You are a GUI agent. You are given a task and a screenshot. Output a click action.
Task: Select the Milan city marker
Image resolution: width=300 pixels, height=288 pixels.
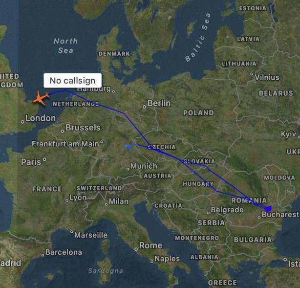[x=107, y=204]
